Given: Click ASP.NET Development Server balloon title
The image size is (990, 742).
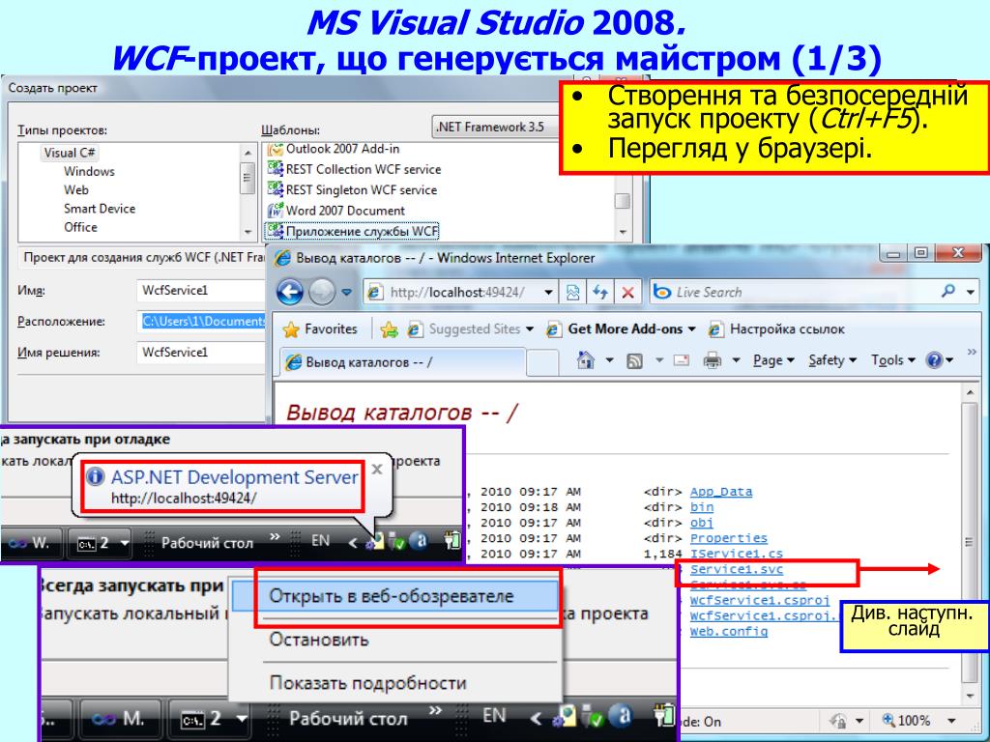Looking at the screenshot, I should [234, 477].
